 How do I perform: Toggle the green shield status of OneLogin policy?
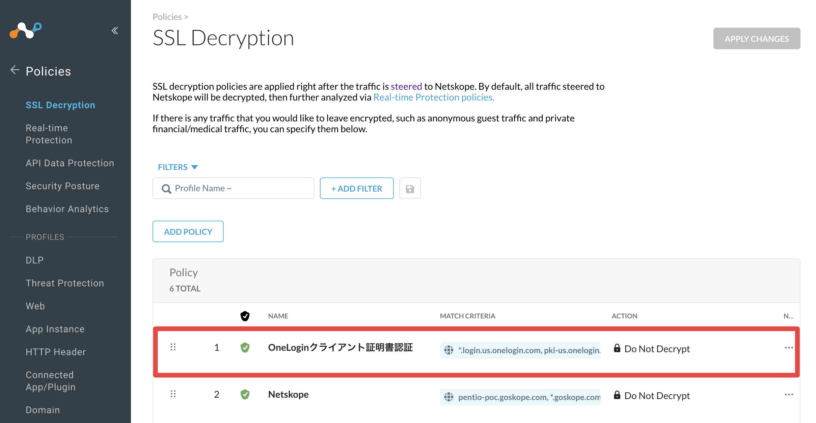click(245, 347)
